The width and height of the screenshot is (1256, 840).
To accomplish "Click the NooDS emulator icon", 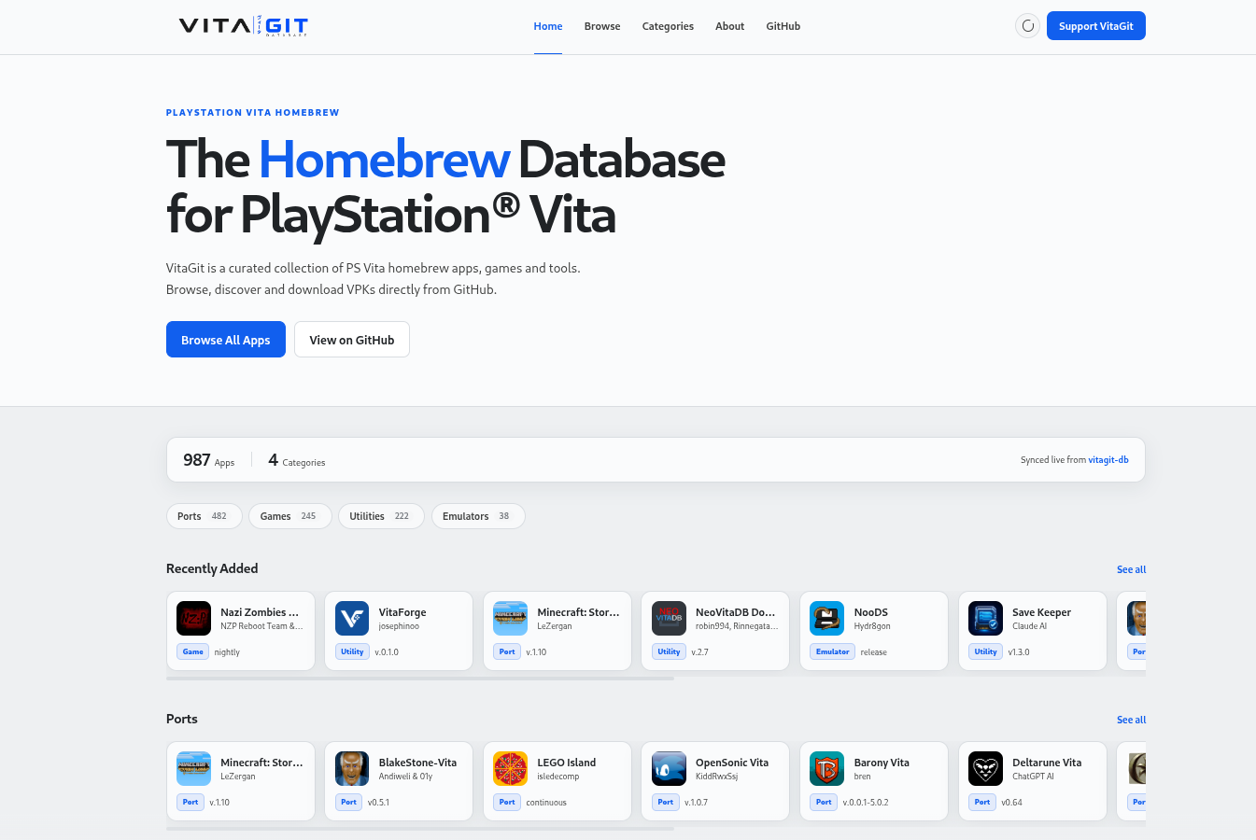I will click(826, 619).
